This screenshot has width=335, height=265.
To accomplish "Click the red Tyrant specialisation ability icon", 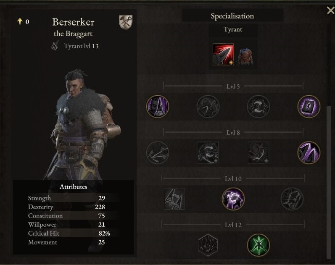I will point(223,54).
